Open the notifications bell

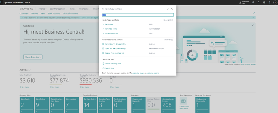(258, 2)
